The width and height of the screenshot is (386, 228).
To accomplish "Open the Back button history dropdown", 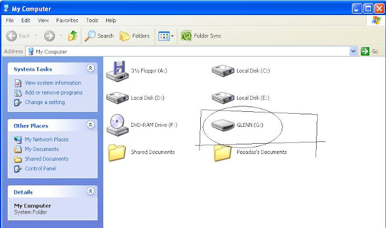I will click(36, 36).
